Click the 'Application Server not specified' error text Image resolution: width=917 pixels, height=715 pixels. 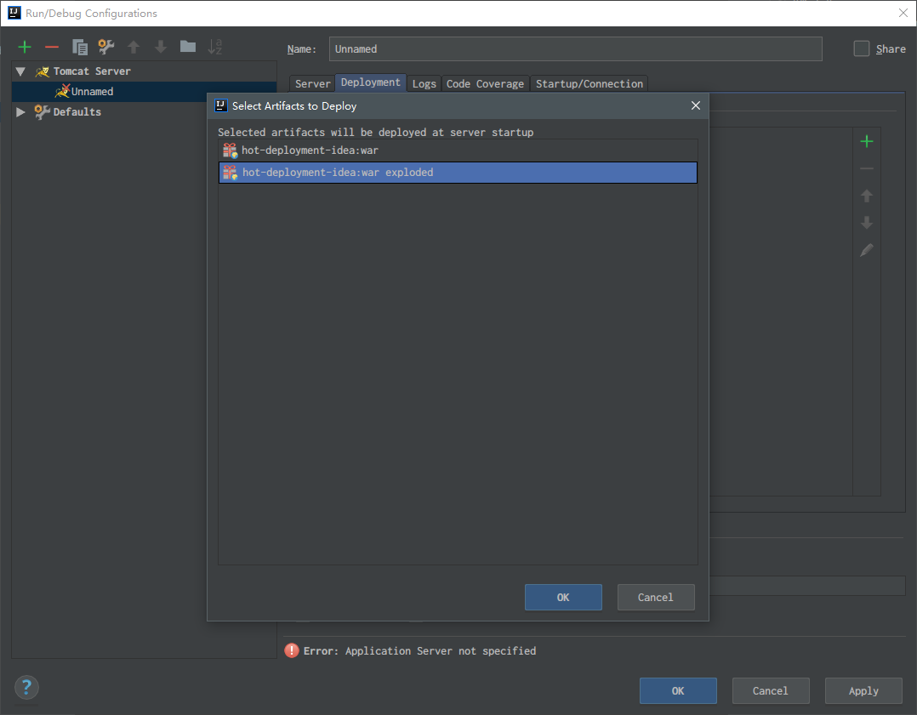441,650
